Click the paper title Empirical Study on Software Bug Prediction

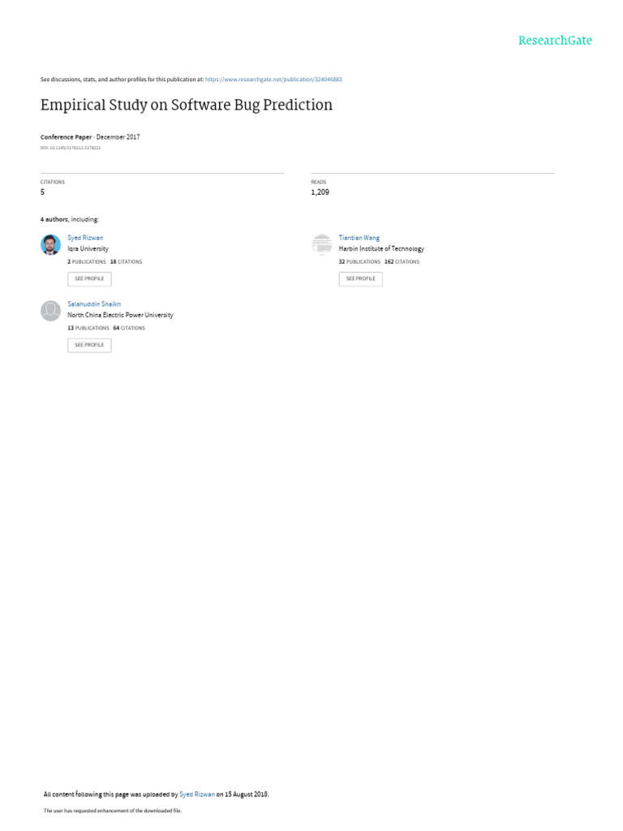187,105
